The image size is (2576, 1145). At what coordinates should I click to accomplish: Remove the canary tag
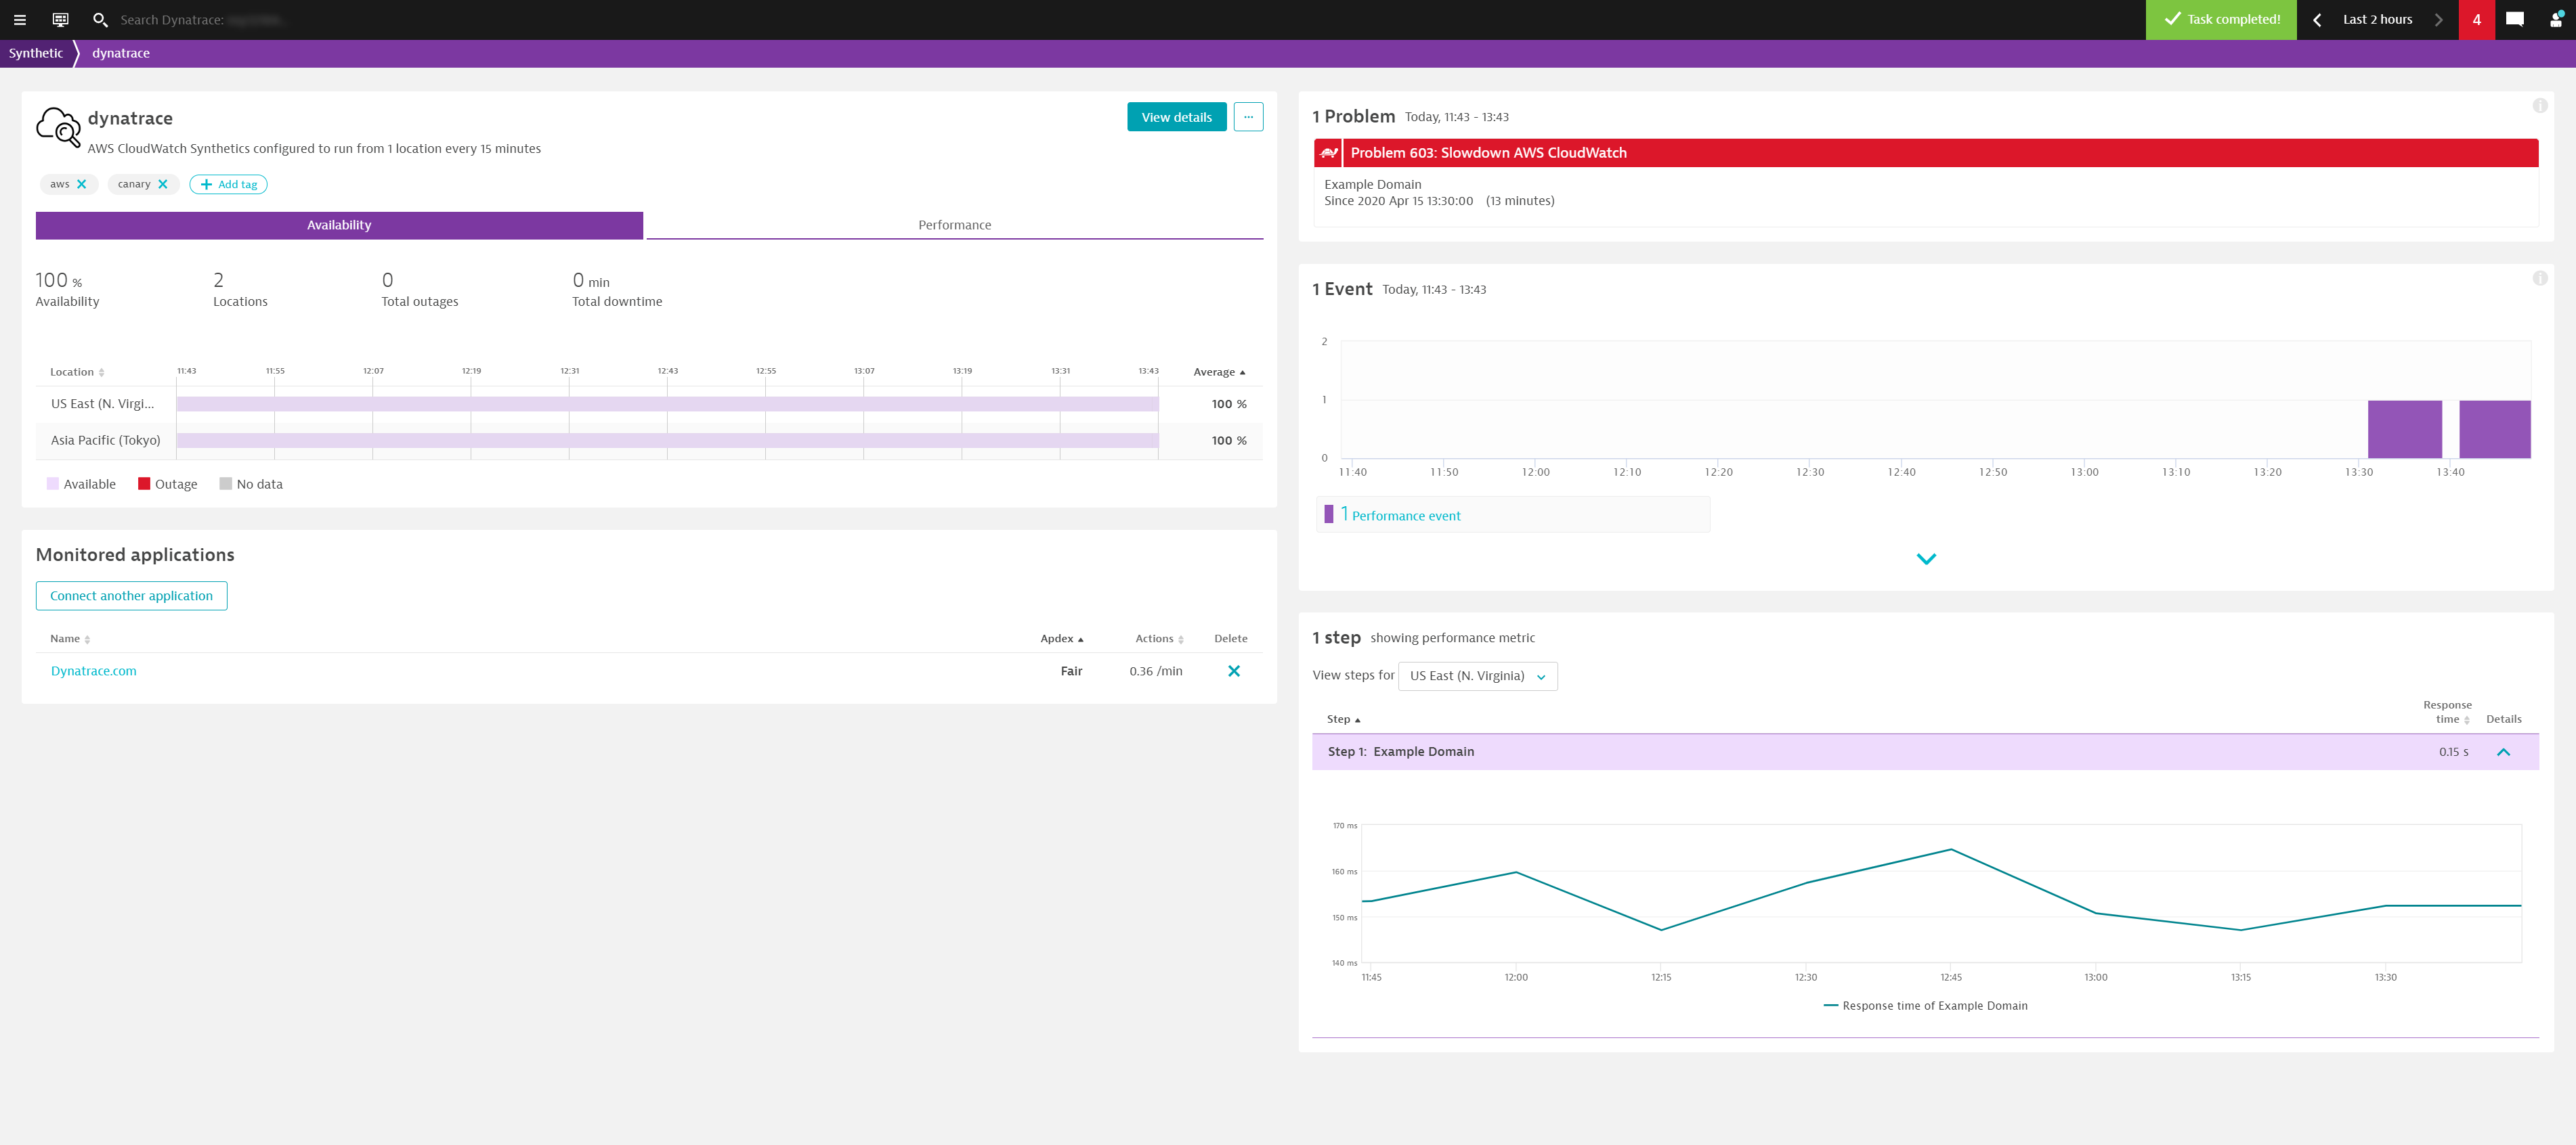coord(163,184)
